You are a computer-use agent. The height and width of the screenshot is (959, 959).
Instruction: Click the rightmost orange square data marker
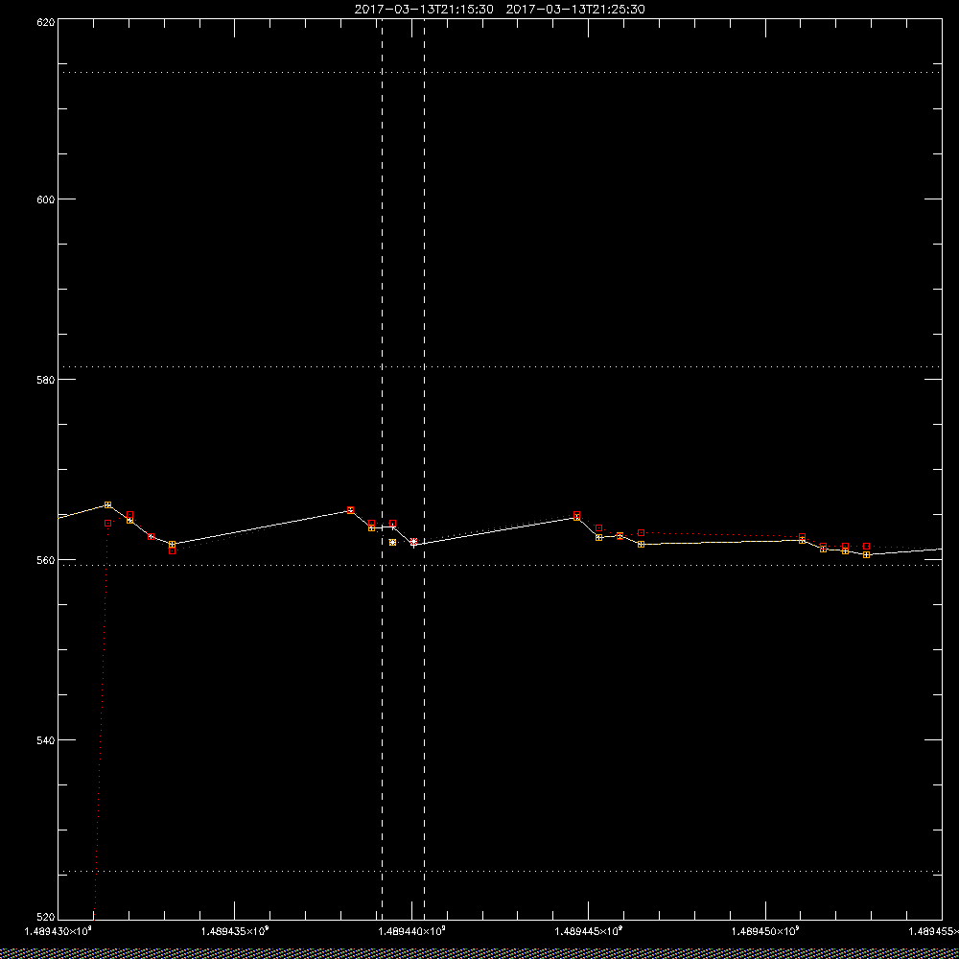[866, 554]
